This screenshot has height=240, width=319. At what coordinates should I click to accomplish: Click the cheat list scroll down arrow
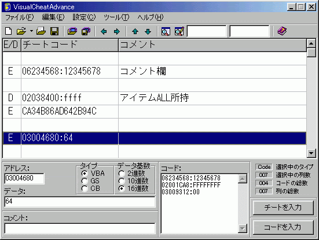[311, 153]
